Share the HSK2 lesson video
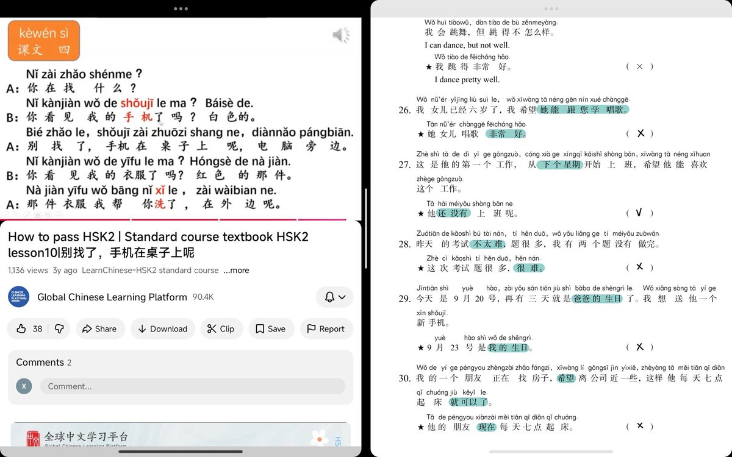 (x=101, y=328)
